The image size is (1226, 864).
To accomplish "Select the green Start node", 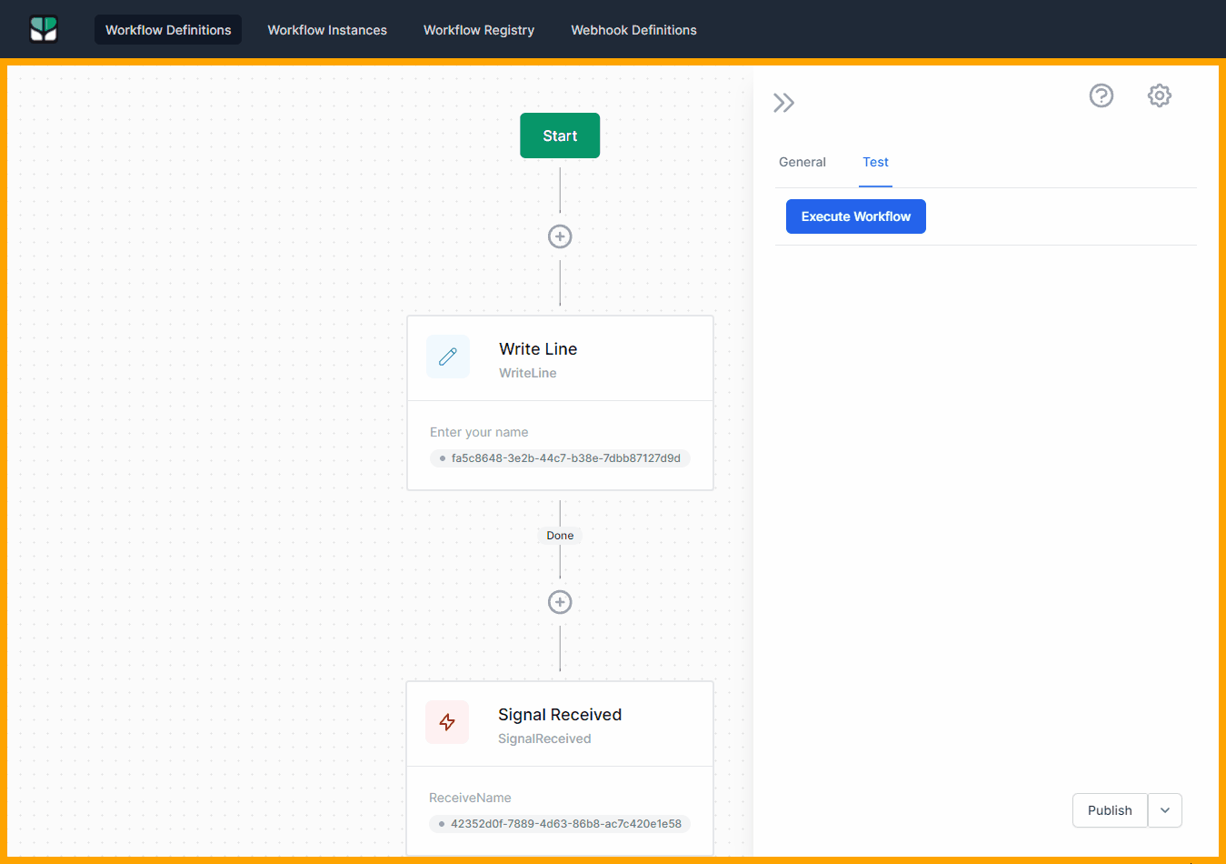I will pos(559,135).
